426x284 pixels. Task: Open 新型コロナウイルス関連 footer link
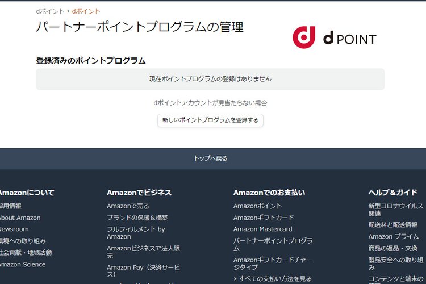pos(395,210)
